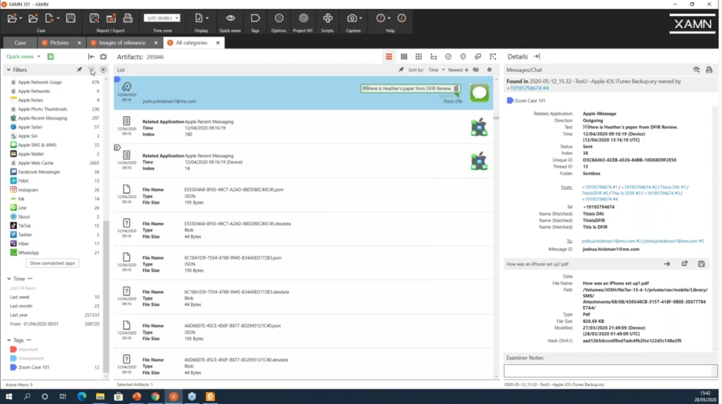Switch to Images of relevance tab

pos(121,43)
